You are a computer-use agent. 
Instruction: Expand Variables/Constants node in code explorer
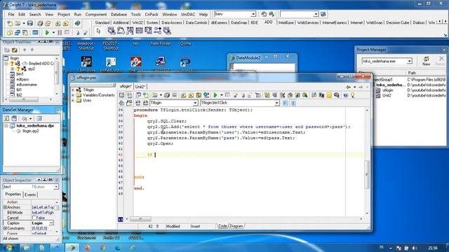tap(73, 95)
